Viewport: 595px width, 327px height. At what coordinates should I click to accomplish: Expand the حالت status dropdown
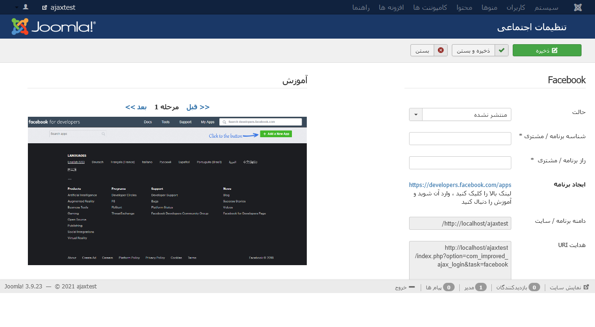coord(460,114)
